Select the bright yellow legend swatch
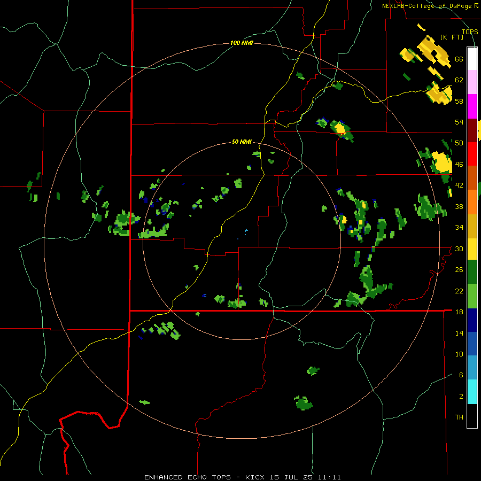This screenshot has width=481, height=481. tap(472, 249)
